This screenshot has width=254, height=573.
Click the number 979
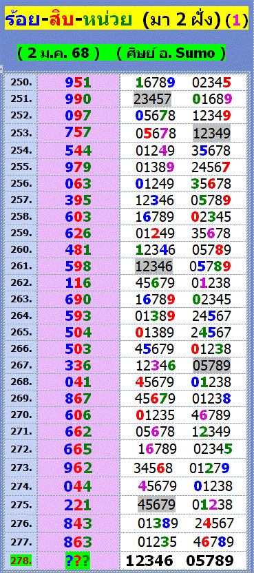click(78, 167)
